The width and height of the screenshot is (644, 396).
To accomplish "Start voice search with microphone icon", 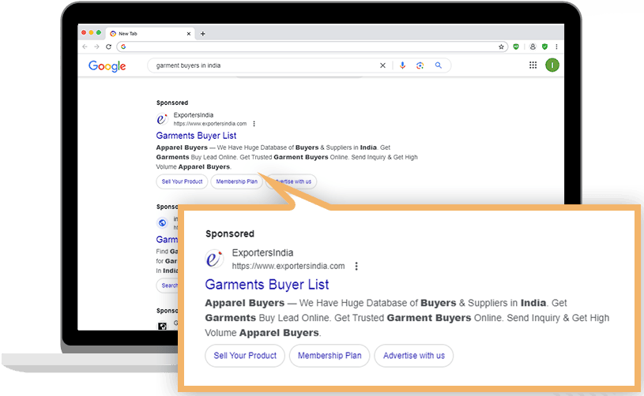I will click(402, 65).
